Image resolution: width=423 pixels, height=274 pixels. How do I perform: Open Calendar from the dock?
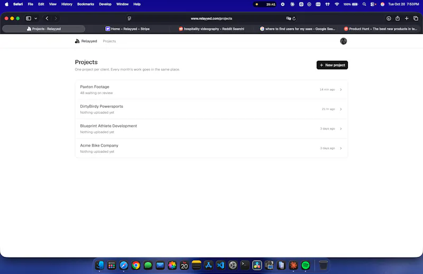point(184,266)
